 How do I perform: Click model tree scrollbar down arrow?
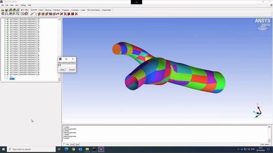coord(59,80)
